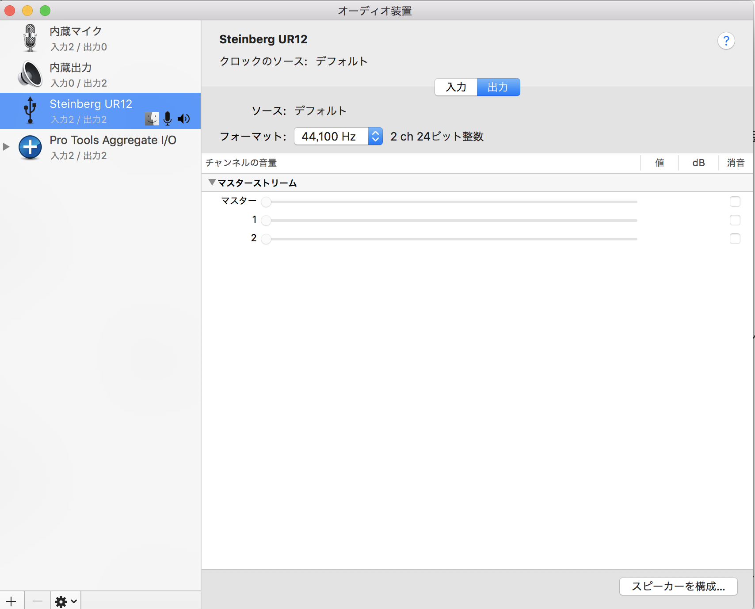Zoom the window with the green button
The image size is (755, 609).
pos(45,11)
